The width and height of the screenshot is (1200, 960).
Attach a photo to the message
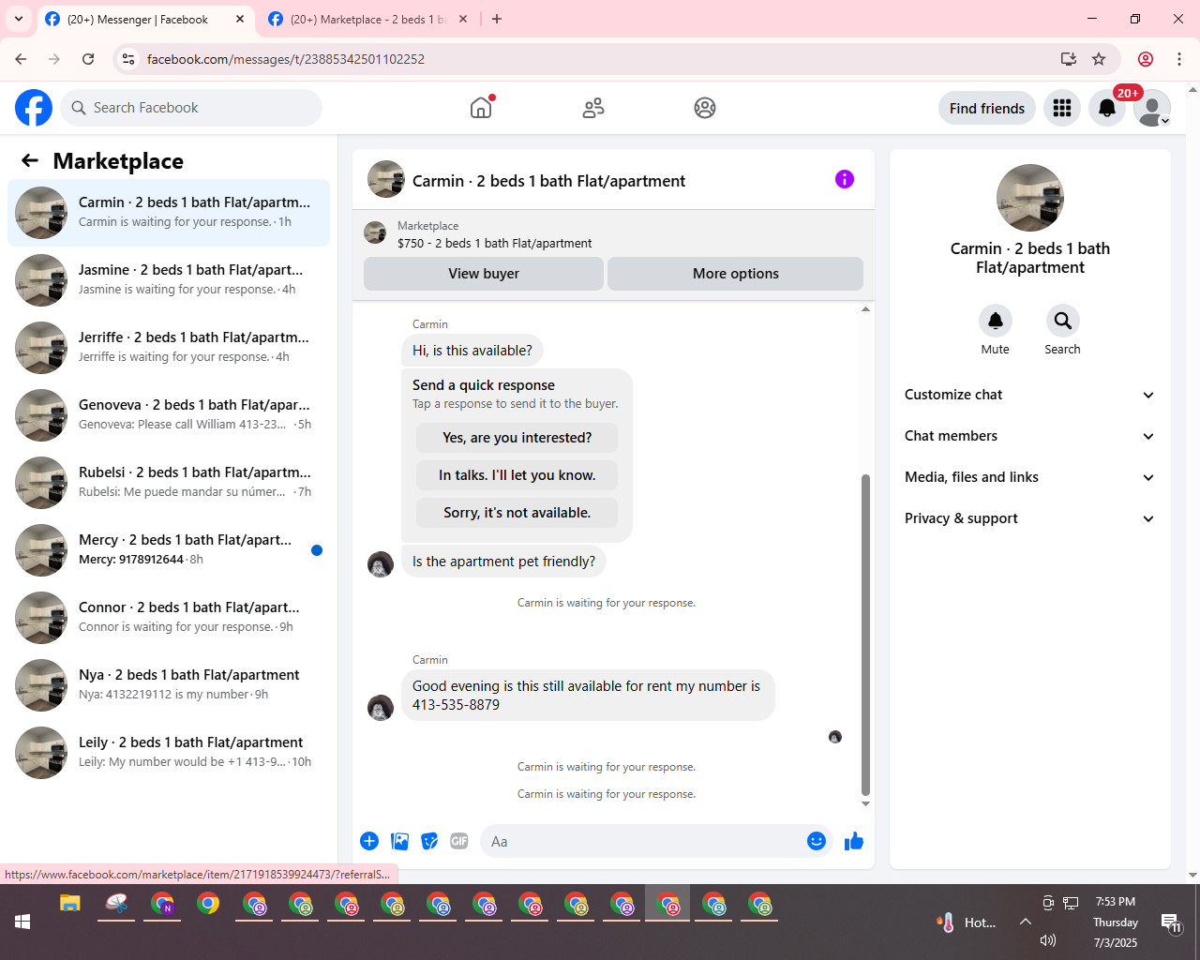(x=400, y=841)
